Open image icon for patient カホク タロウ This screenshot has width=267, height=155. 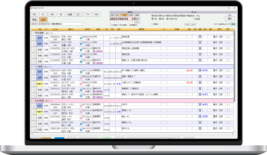point(200,70)
